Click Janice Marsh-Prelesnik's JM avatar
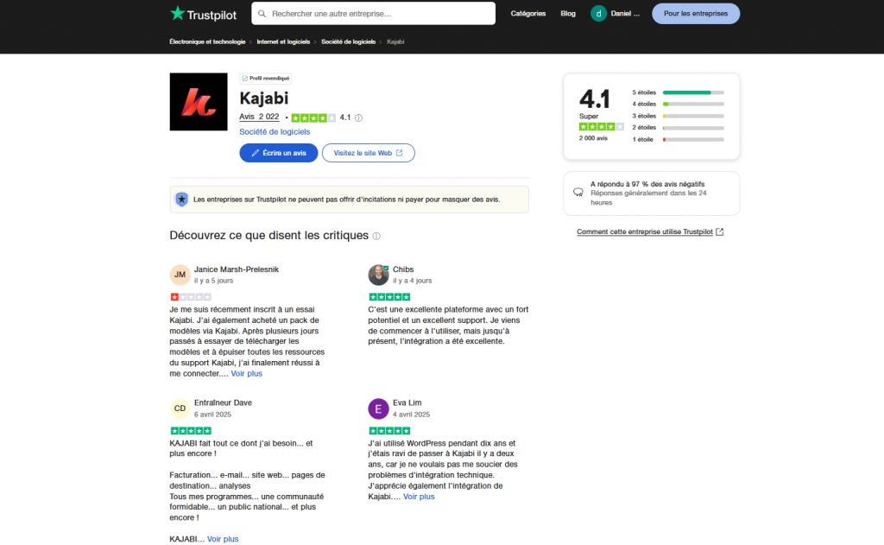Screen dimensions: 884x545 (180, 275)
